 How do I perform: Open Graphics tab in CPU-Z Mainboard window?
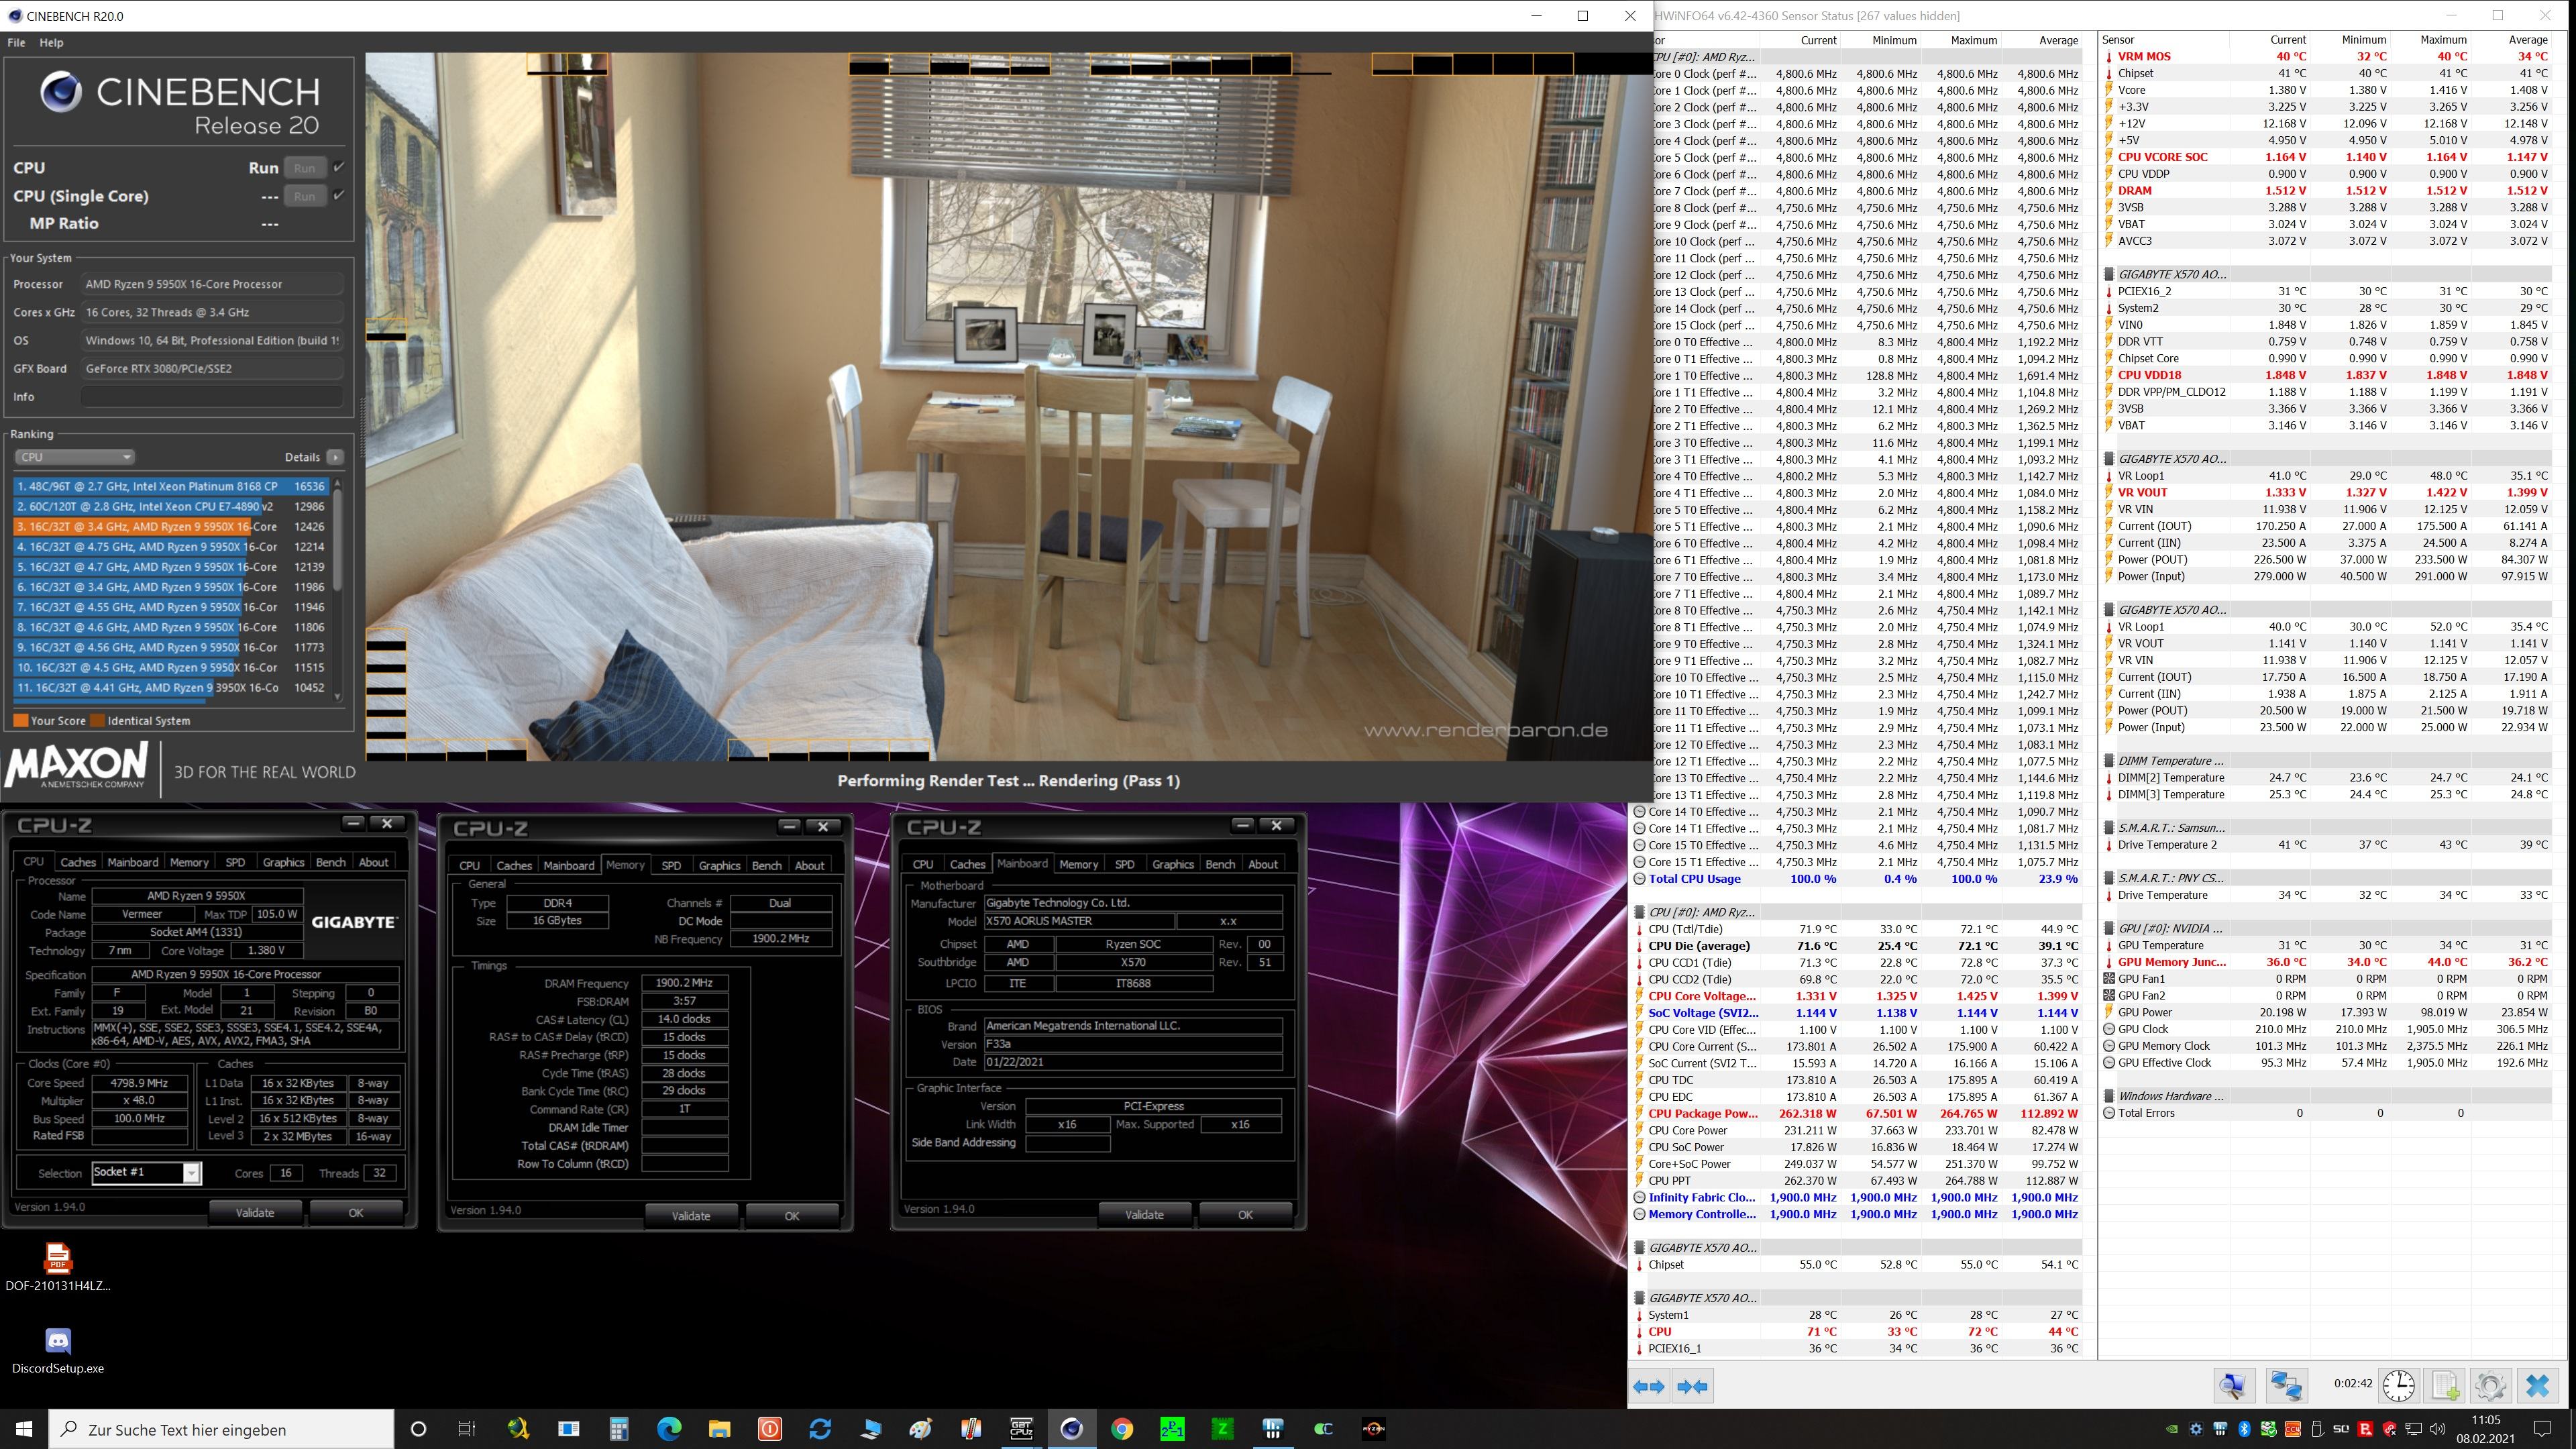pos(1172,864)
